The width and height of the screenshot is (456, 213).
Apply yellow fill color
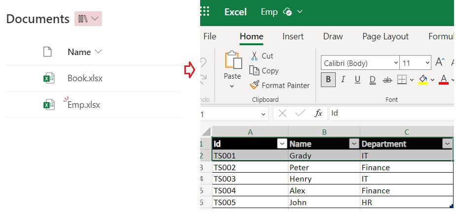coord(423,80)
